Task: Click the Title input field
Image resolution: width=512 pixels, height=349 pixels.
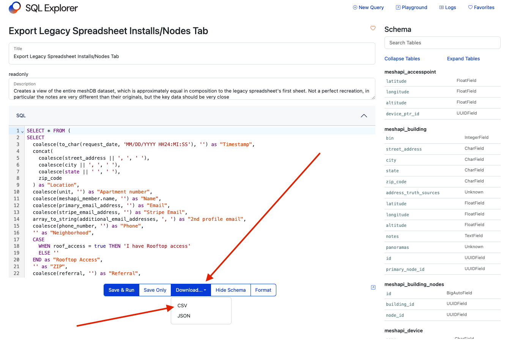Action: [x=192, y=53]
